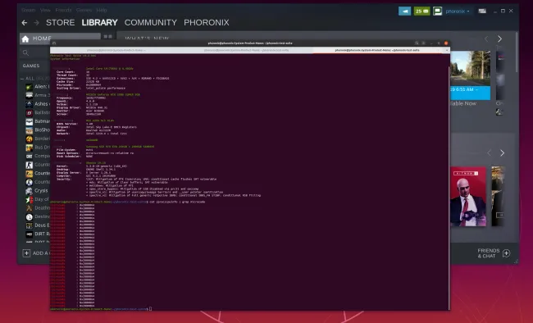Click the BioShock game icon
The height and width of the screenshot is (323, 533).
(30, 130)
